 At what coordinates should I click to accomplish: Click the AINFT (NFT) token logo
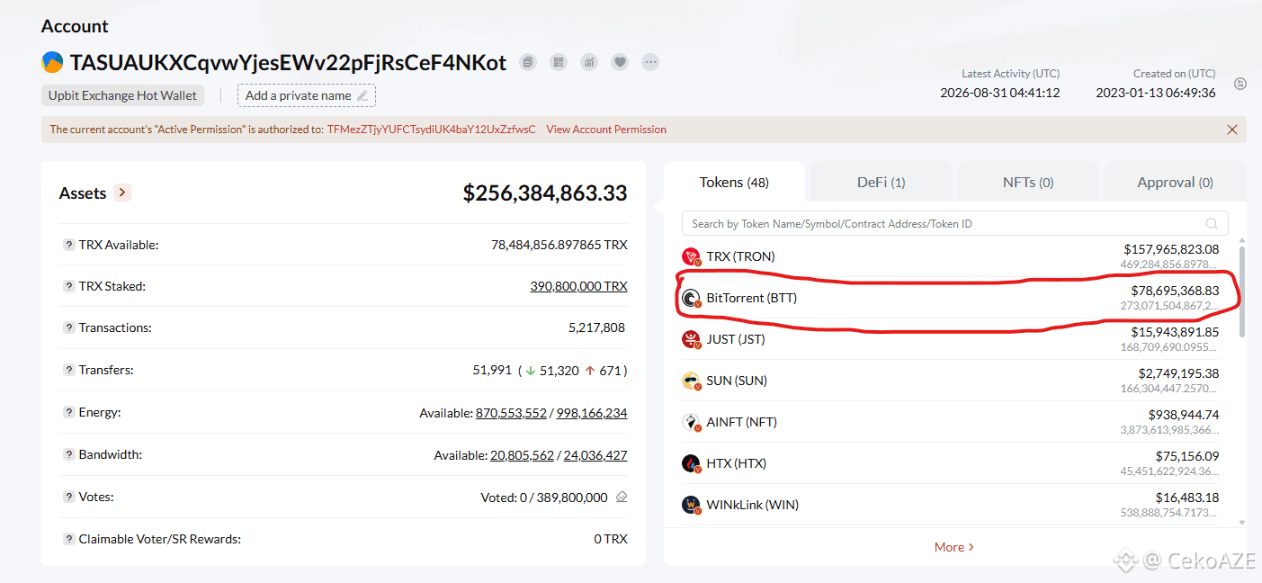click(691, 422)
